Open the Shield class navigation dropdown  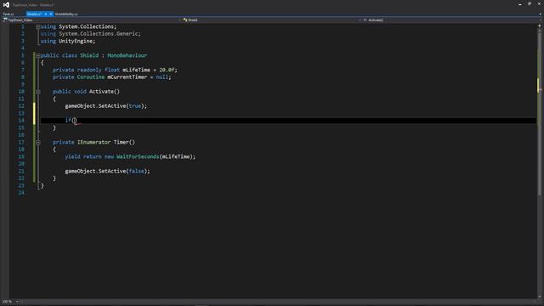pos(272,20)
